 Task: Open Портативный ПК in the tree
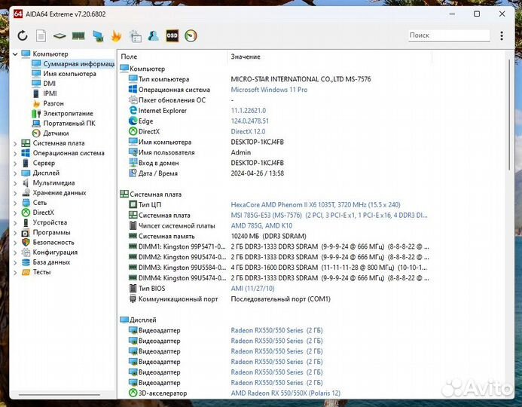click(x=63, y=124)
